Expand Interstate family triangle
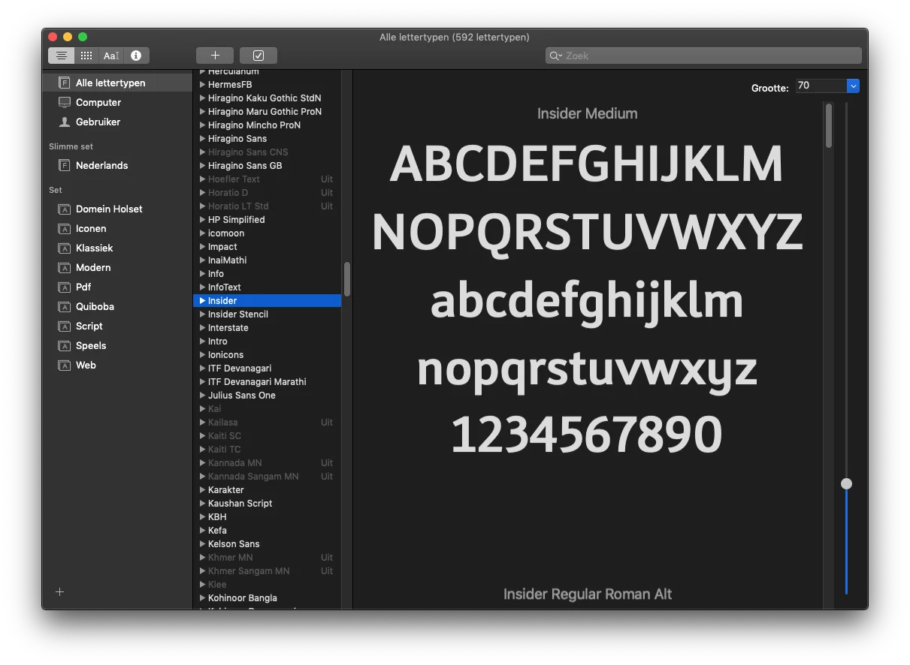 (202, 327)
